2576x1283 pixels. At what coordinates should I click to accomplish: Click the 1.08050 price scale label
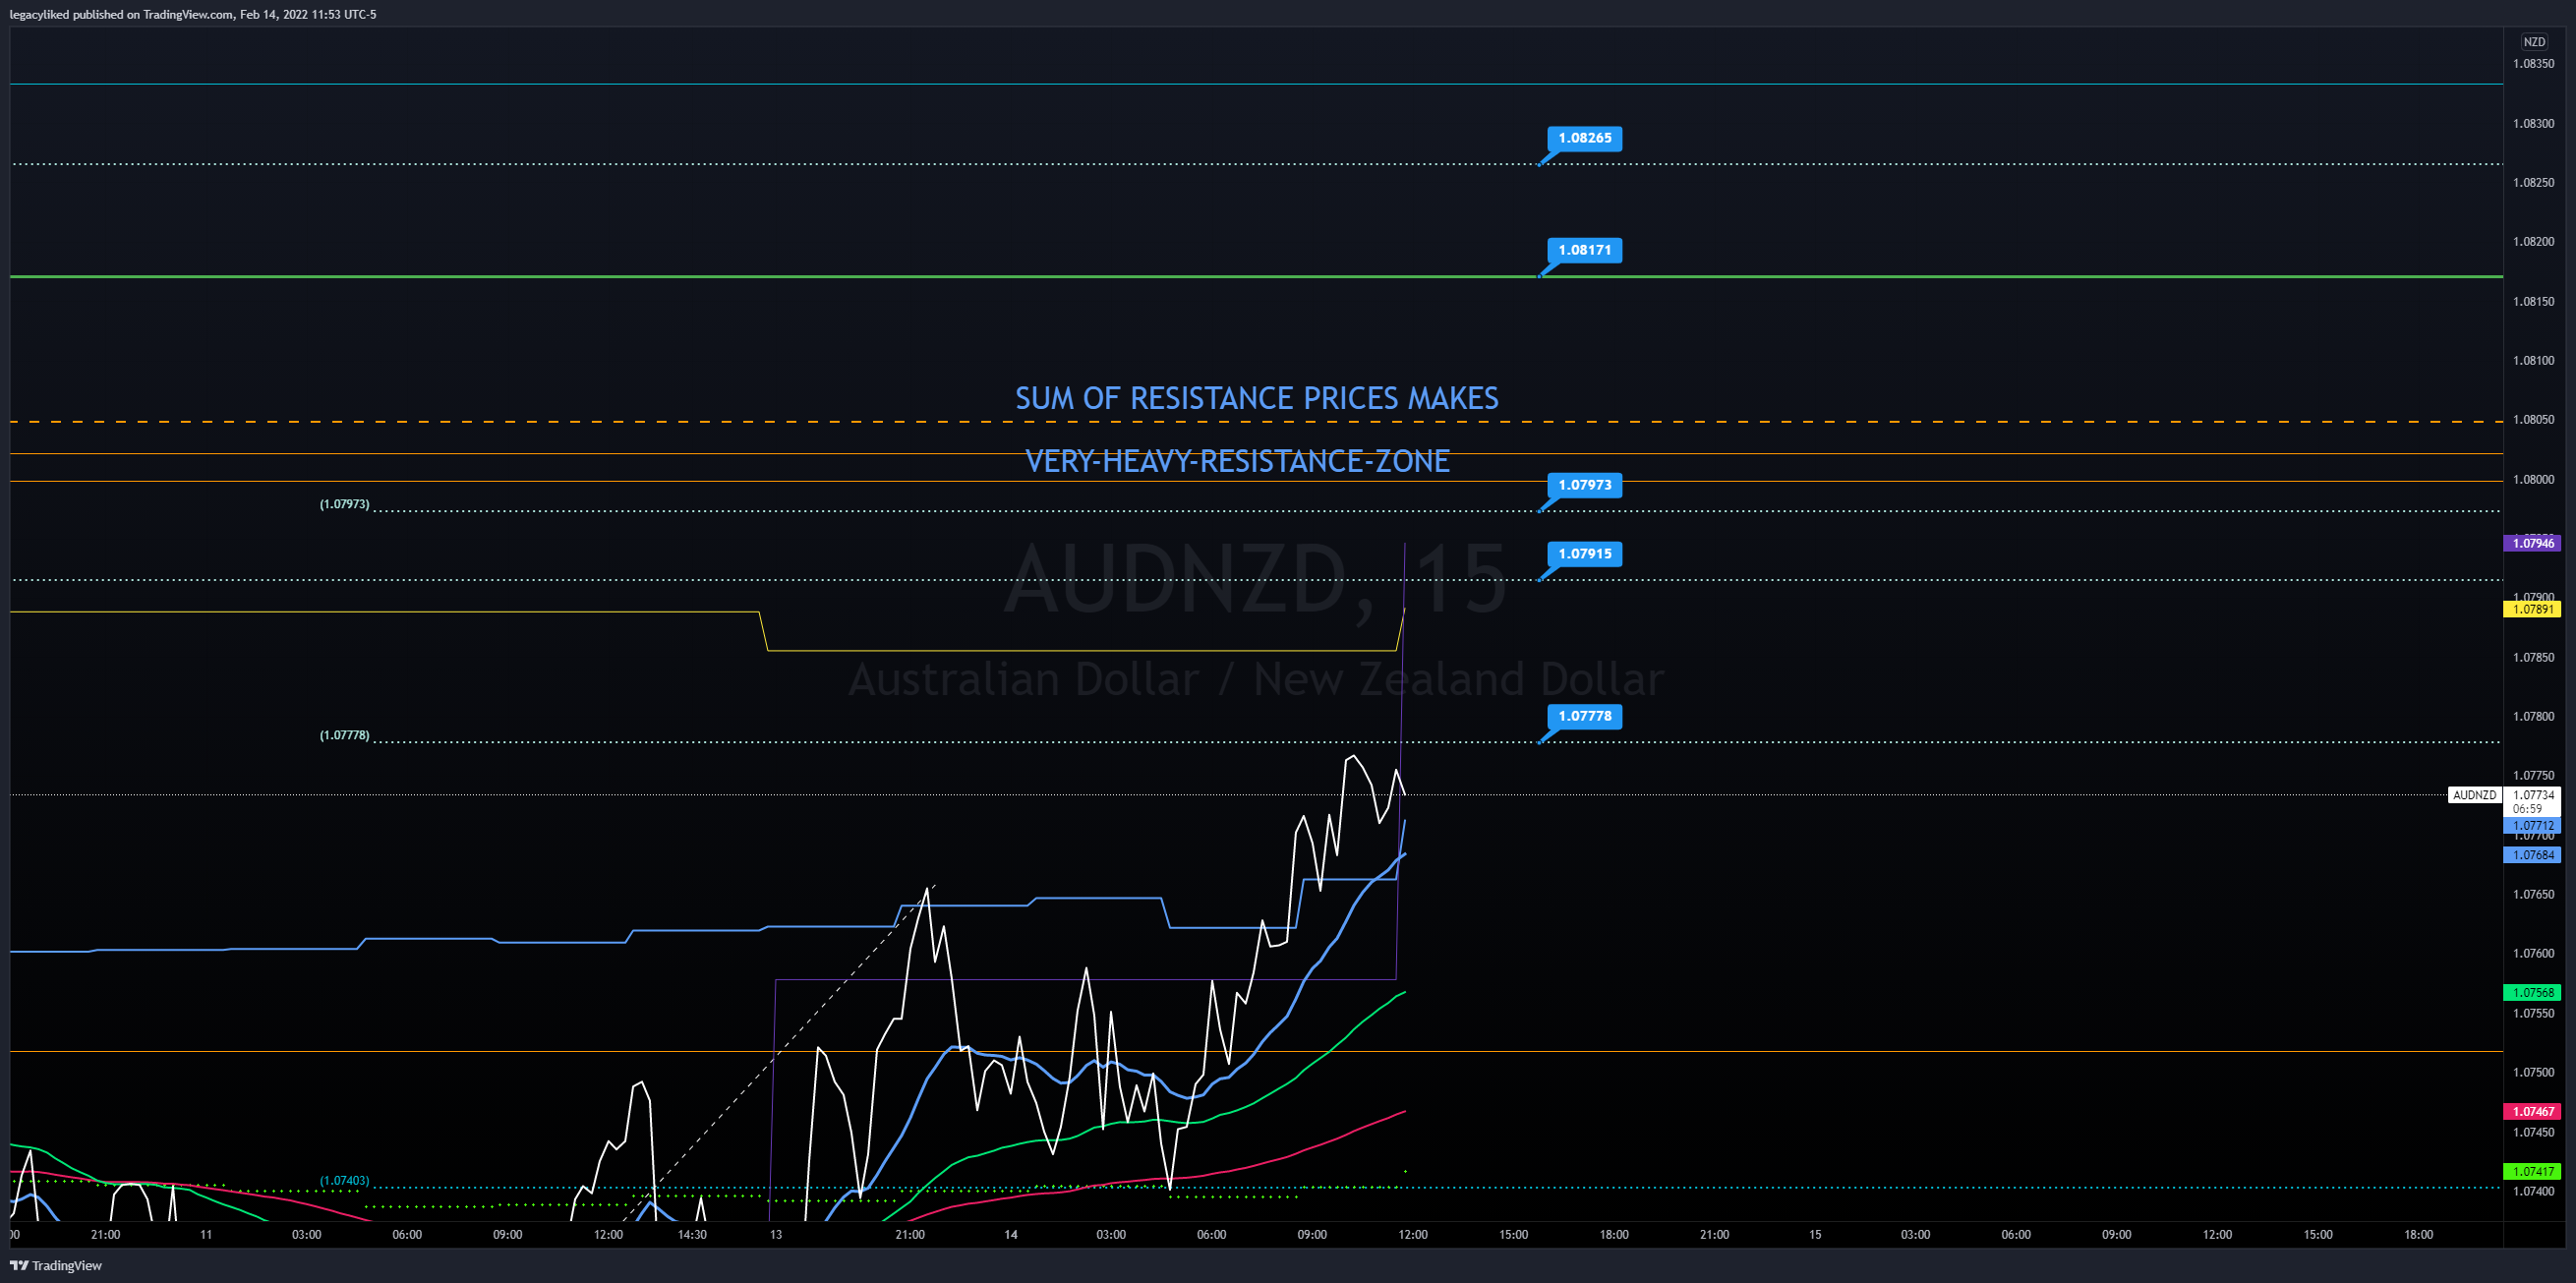click(x=2533, y=420)
